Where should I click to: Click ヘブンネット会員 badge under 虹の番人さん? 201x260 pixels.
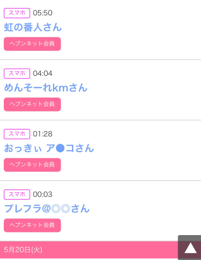tap(33, 44)
